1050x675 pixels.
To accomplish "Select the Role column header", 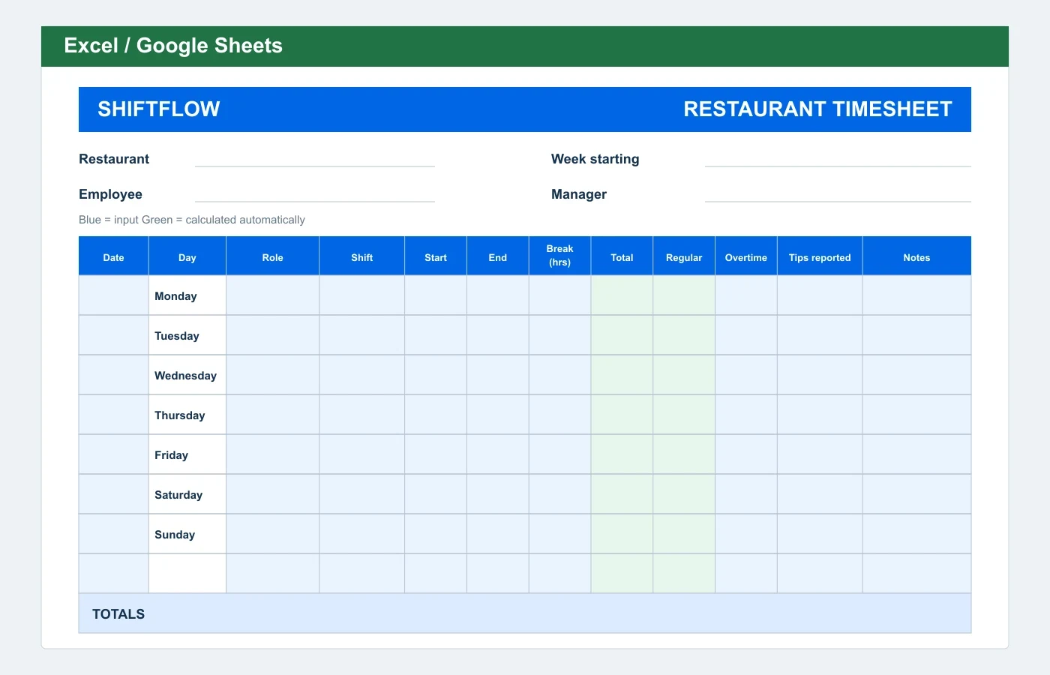I will click(x=273, y=256).
